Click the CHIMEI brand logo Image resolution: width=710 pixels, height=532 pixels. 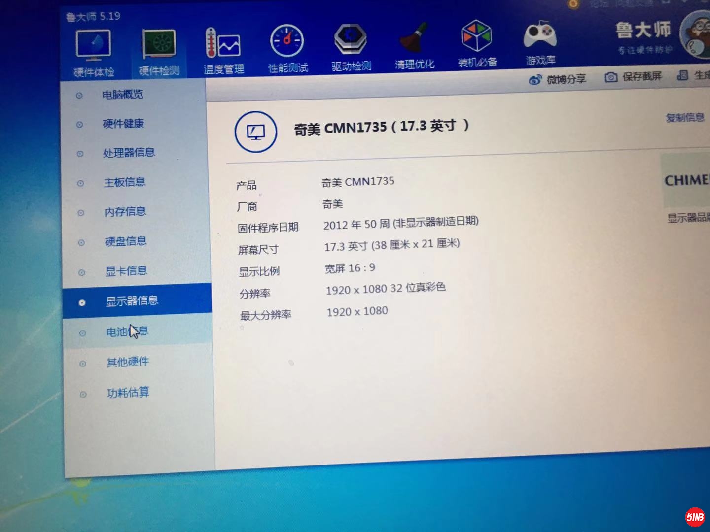686,180
